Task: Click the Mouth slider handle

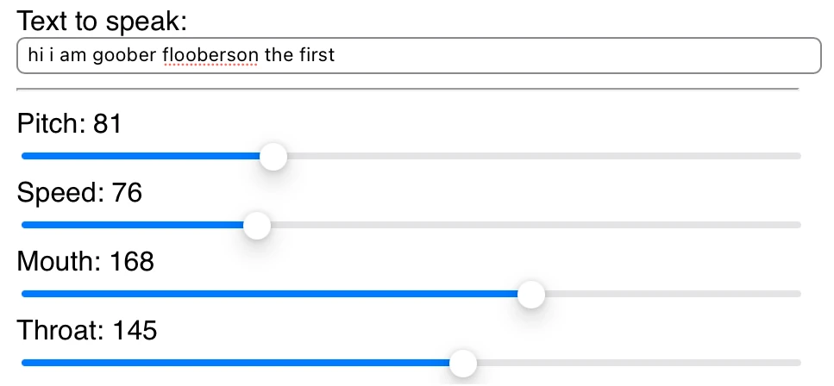Action: tap(531, 295)
